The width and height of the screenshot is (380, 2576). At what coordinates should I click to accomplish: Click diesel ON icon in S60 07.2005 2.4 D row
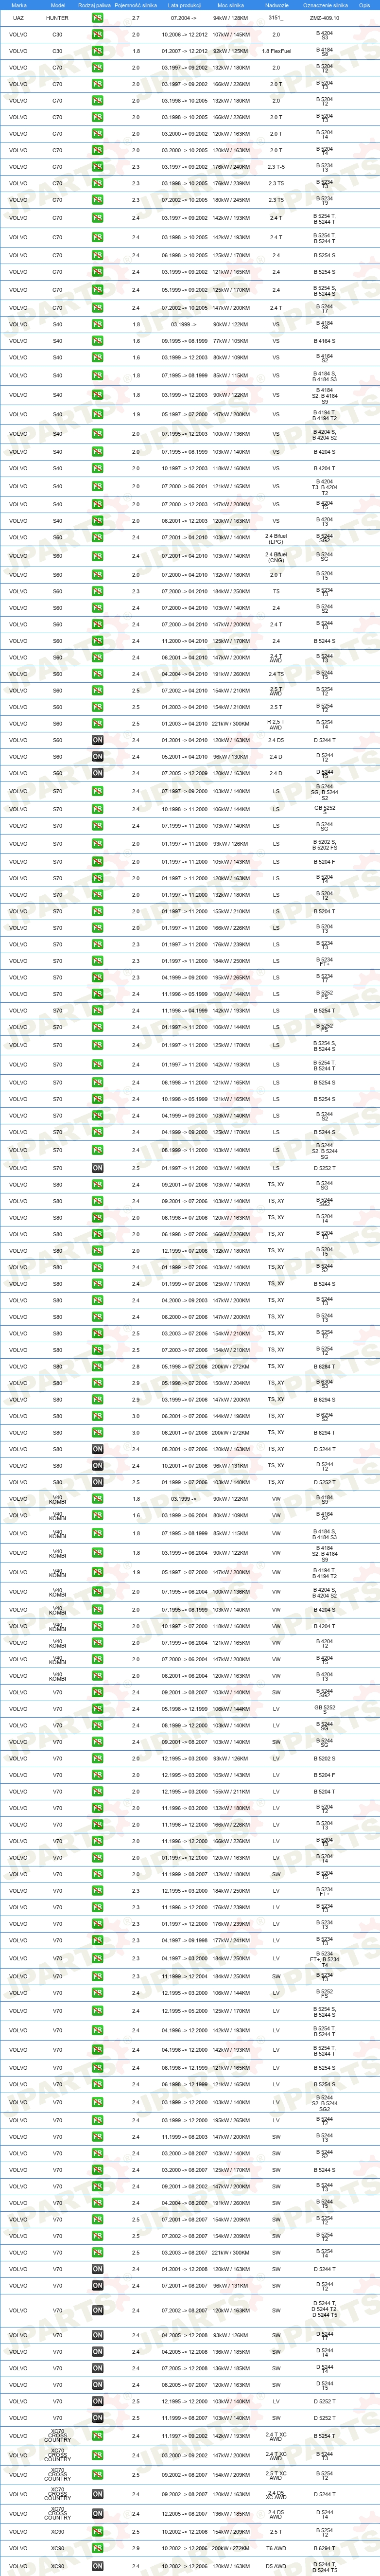[97, 773]
